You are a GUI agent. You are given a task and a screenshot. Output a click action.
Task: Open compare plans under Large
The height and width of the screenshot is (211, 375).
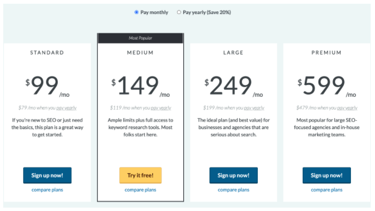coord(234,190)
